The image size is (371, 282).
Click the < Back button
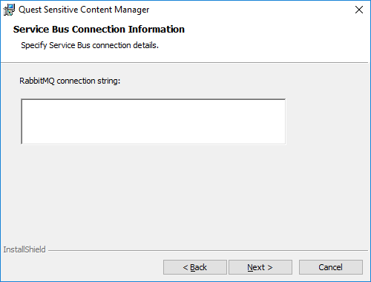(x=195, y=267)
